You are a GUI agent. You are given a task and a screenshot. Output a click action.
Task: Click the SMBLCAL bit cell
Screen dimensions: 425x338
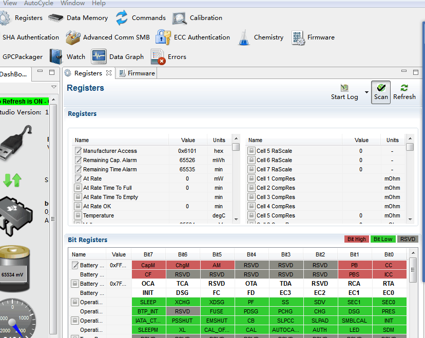point(355,321)
